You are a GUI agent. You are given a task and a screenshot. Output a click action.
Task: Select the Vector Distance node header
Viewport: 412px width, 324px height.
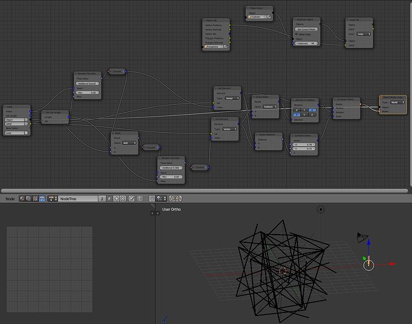[x=269, y=135]
